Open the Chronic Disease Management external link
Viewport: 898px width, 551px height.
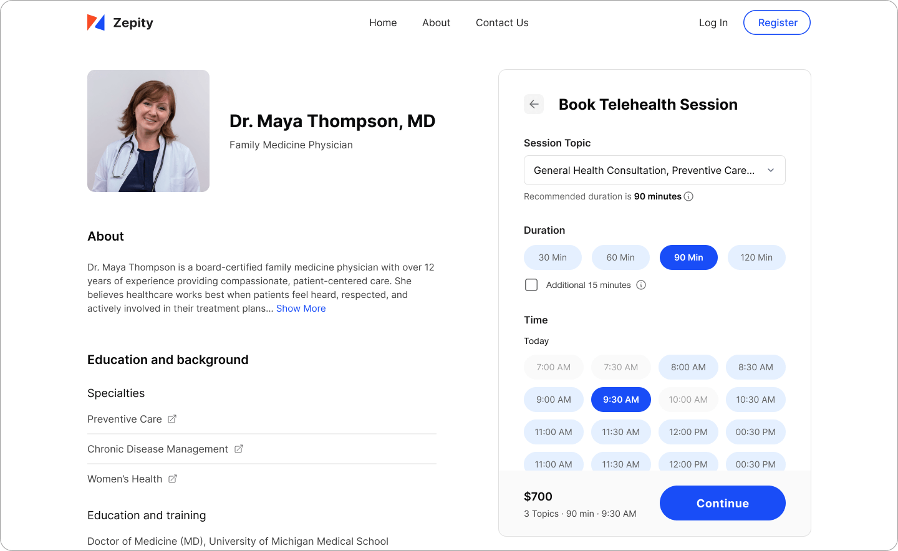(239, 448)
